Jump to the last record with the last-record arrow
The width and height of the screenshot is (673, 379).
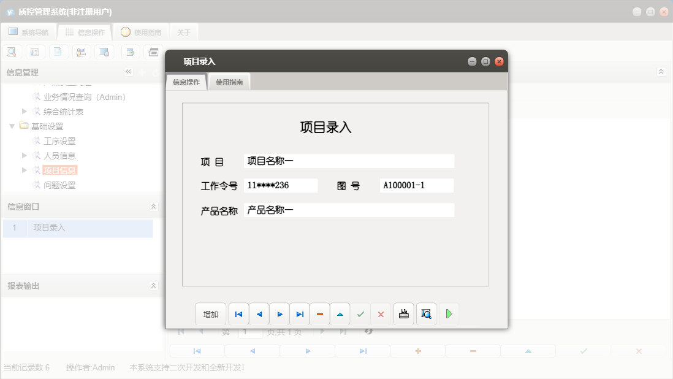300,313
